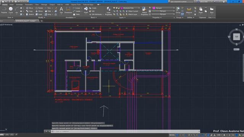
Task: Open the Group tool
Action: point(178,10)
